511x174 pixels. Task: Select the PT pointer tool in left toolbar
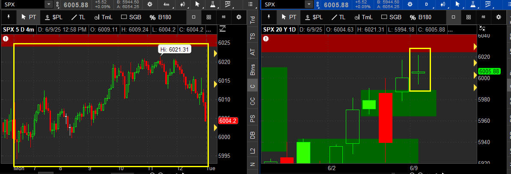[x=28, y=17]
